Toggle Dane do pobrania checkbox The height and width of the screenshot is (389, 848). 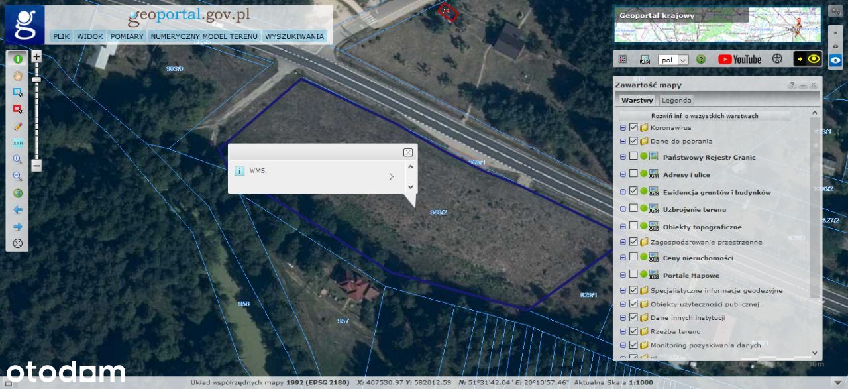[633, 141]
